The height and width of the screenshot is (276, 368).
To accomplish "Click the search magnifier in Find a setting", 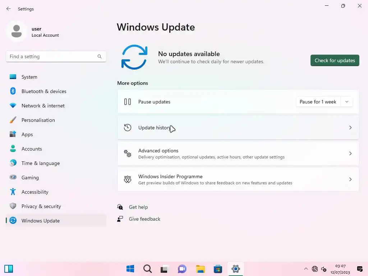I will click(x=100, y=56).
